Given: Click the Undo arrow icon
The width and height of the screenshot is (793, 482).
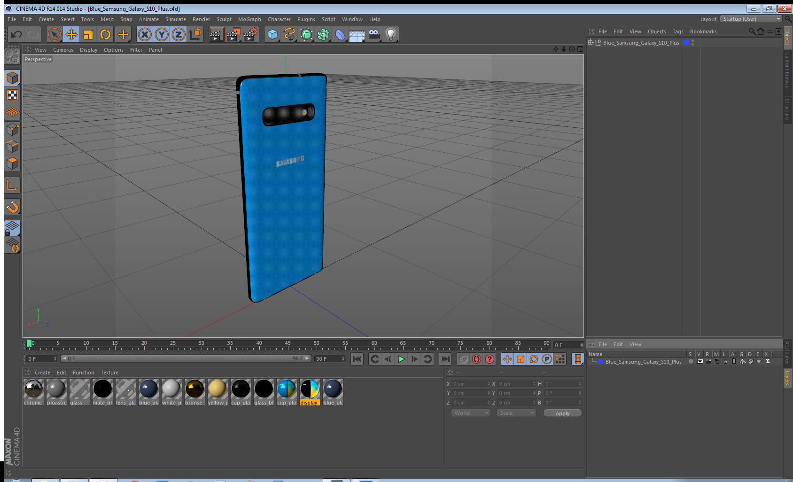Looking at the screenshot, I should (x=16, y=34).
